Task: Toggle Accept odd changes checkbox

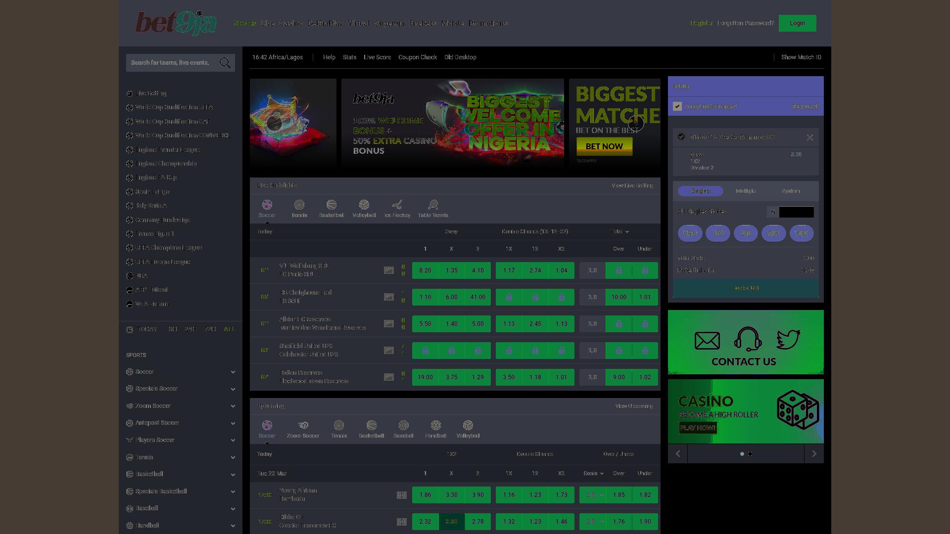Action: [x=677, y=106]
